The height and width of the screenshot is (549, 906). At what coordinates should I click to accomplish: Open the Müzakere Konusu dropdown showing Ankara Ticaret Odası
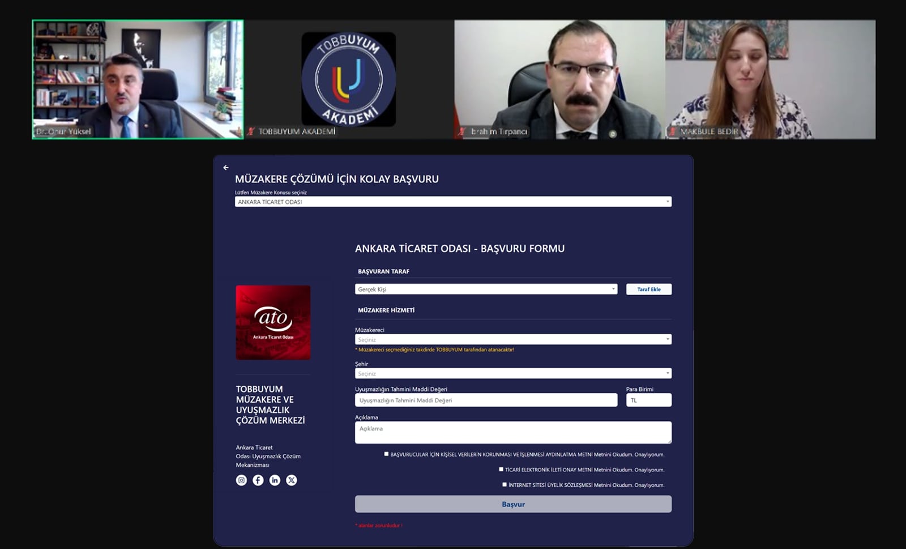pos(453,202)
